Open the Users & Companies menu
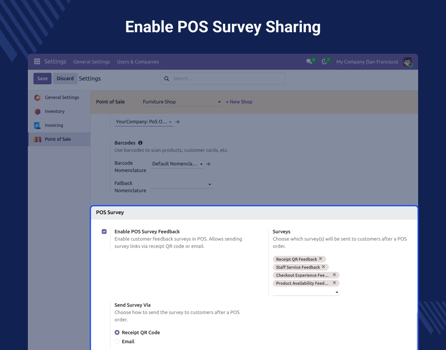 138,62
